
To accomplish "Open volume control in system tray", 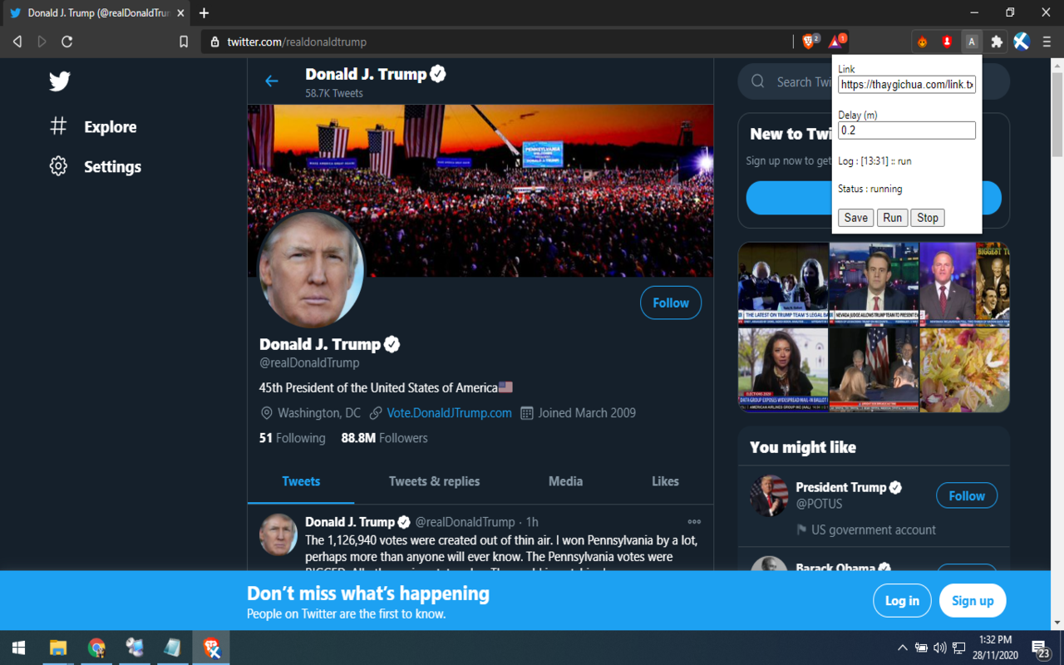I will (x=940, y=648).
